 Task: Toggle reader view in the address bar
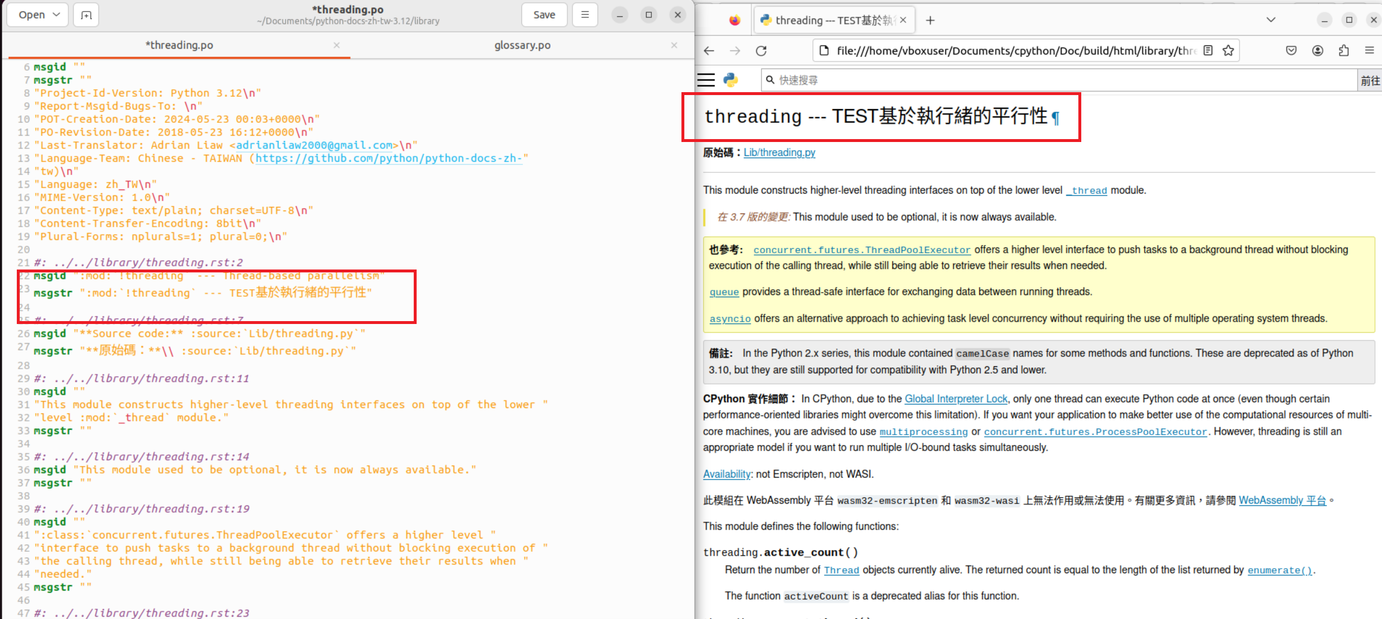pos(1208,51)
